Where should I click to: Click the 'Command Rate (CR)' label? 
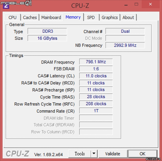click(56, 111)
